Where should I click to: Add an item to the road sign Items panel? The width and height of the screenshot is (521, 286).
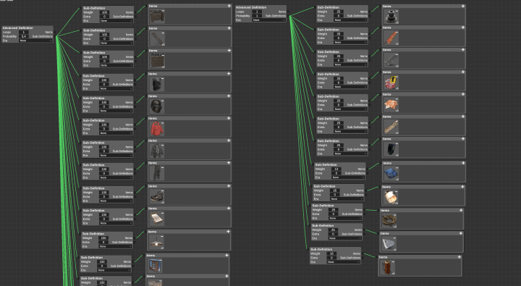tap(463, 72)
